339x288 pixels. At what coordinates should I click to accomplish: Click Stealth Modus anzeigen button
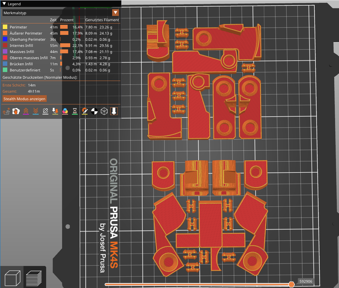coord(24,99)
